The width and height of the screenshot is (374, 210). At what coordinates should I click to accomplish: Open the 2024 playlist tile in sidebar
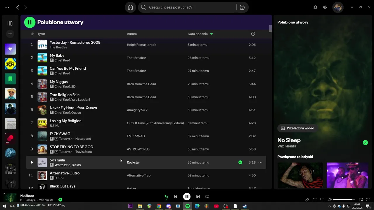pyautogui.click(x=10, y=64)
